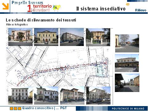
Task: Open the pink villa photo thumbnail
Action: click(x=20, y=37)
